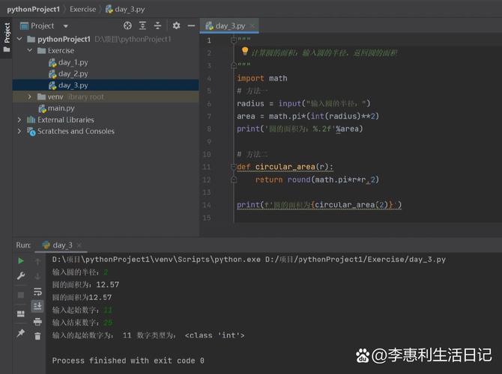Image resolution: width=502 pixels, height=374 pixels.
Task: Collapse the pythonProject1 root folder
Action: (19, 39)
